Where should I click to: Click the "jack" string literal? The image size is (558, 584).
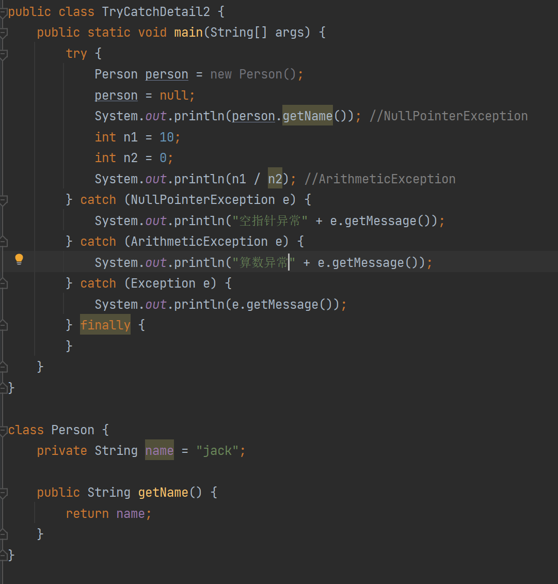(x=217, y=451)
